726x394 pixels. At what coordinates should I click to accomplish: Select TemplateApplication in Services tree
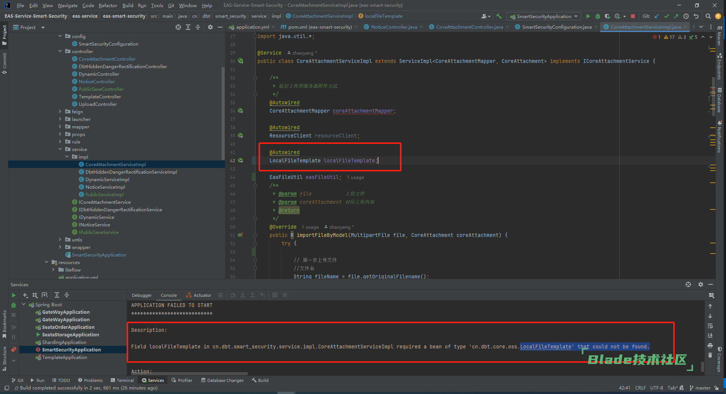(x=64, y=357)
